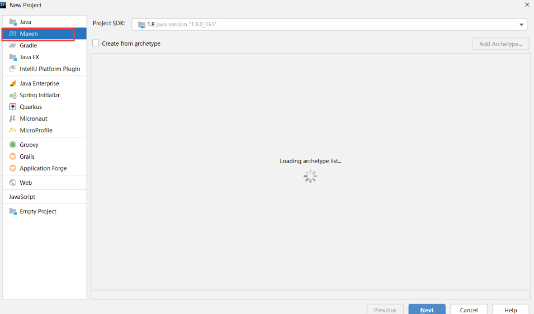The width and height of the screenshot is (534, 314).
Task: Click the Java FX folder icon
Action: click(13, 57)
